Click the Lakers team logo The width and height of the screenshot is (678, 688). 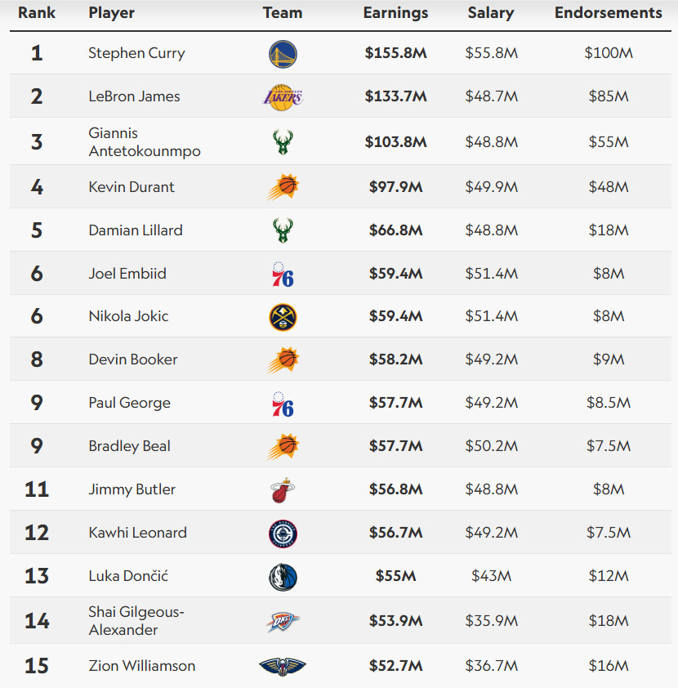click(283, 97)
